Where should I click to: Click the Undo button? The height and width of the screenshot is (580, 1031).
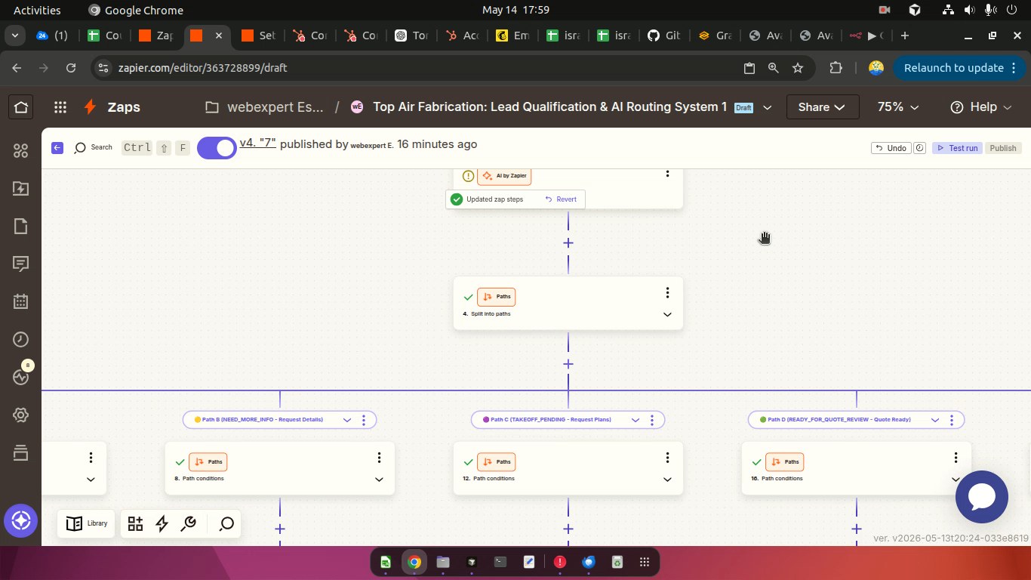(x=891, y=148)
